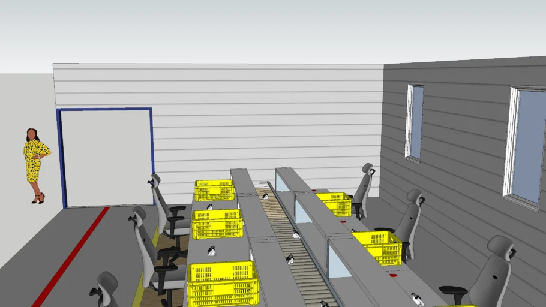The width and height of the screenshot is (546, 307).
Task: Click the woman in the yellow dress
Action: [34, 162]
